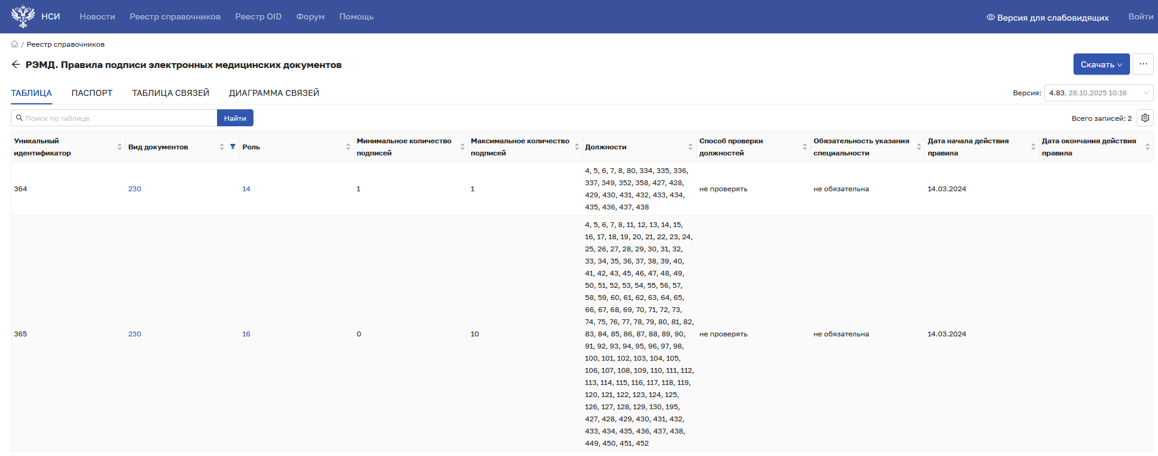Enable Версия для слабовидящих mode
This screenshot has width=1158, height=456.
(x=1047, y=18)
